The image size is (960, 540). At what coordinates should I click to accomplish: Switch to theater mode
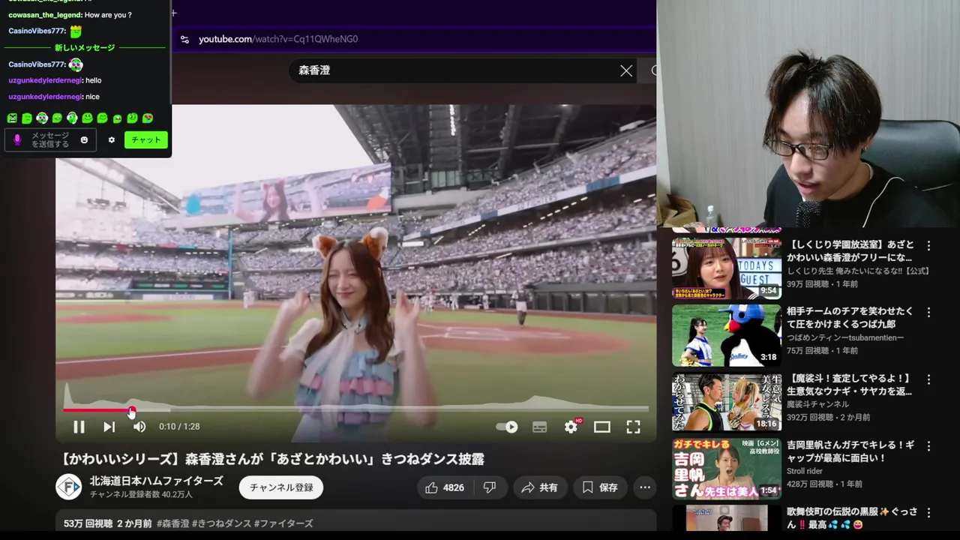pos(602,427)
